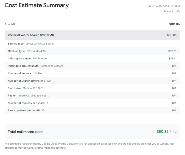Click the 'Index data size estimate' label
Screen dimensions: 185x155
pos(23,66)
